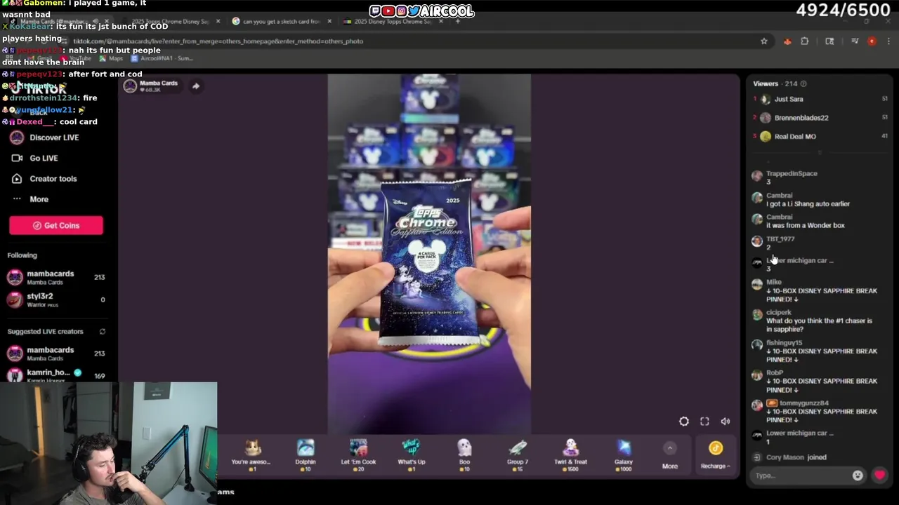The width and height of the screenshot is (899, 505).
Task: Open a new browser tab
Action: point(457,22)
